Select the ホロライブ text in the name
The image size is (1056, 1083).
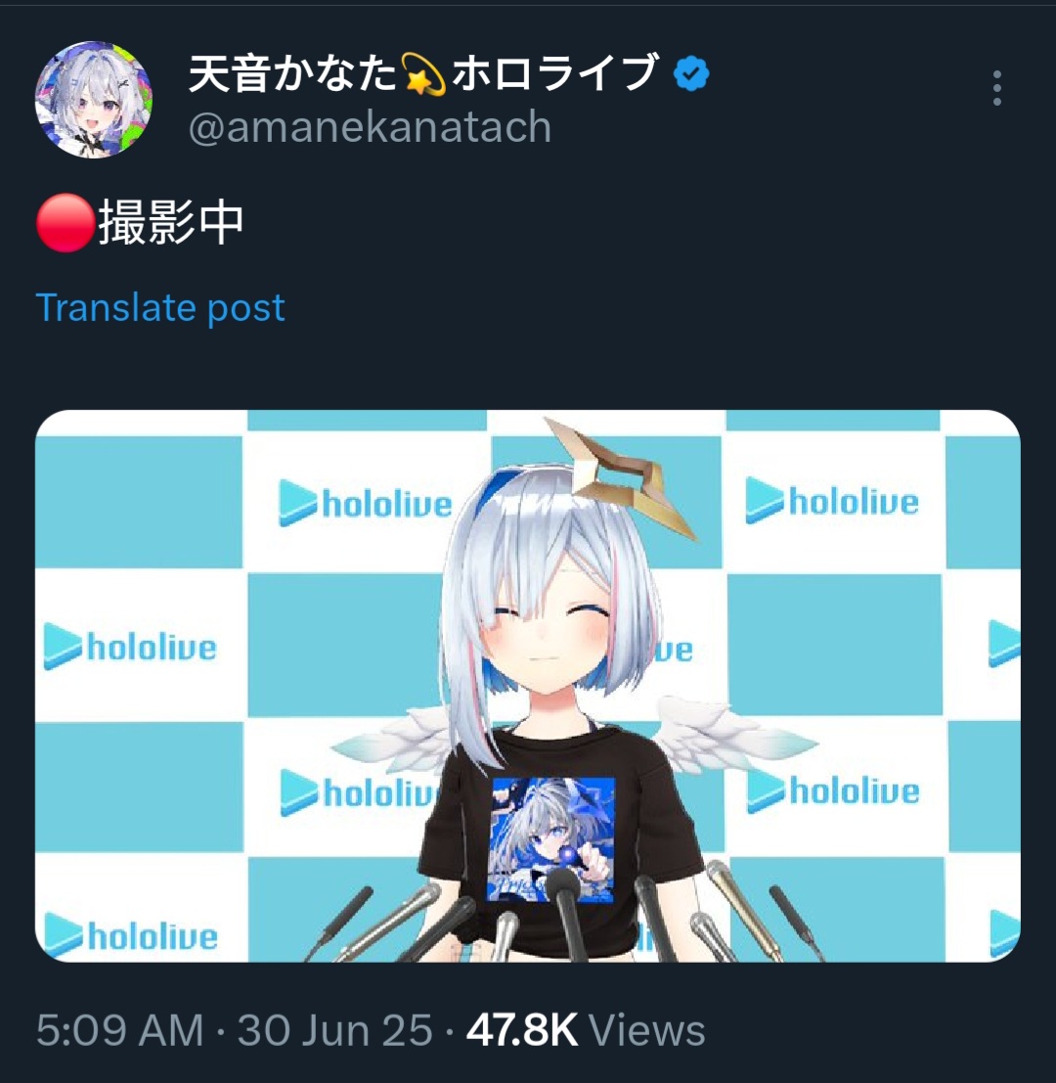555,73
